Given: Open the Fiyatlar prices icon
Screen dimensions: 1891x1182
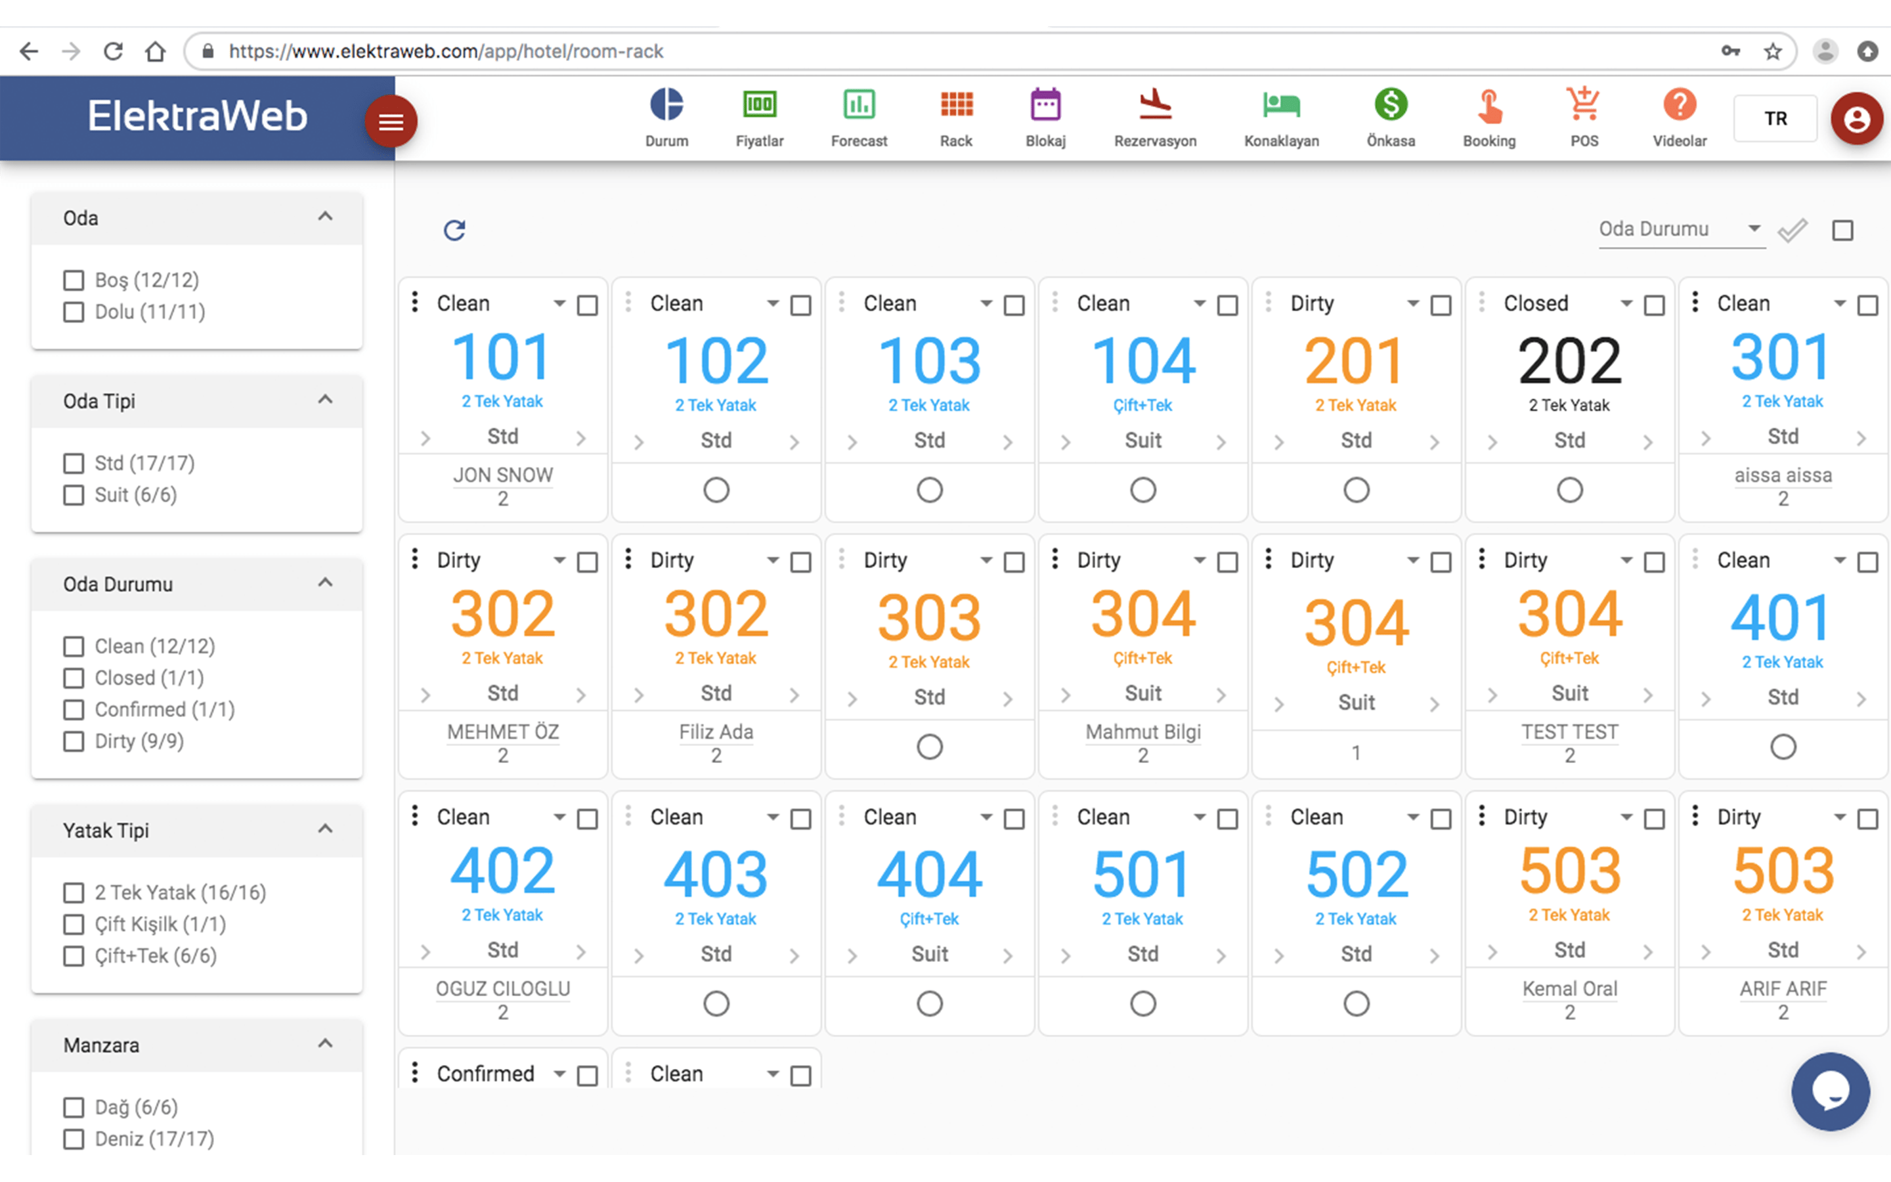Looking at the screenshot, I should (x=760, y=105).
